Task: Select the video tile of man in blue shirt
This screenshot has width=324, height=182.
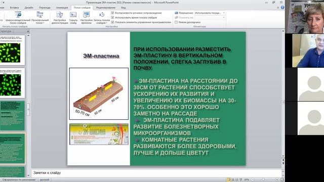Action: (308, 51)
